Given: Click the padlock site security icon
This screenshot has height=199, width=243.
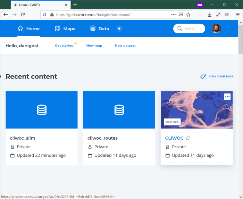Looking at the screenshot, I should point(52,15).
